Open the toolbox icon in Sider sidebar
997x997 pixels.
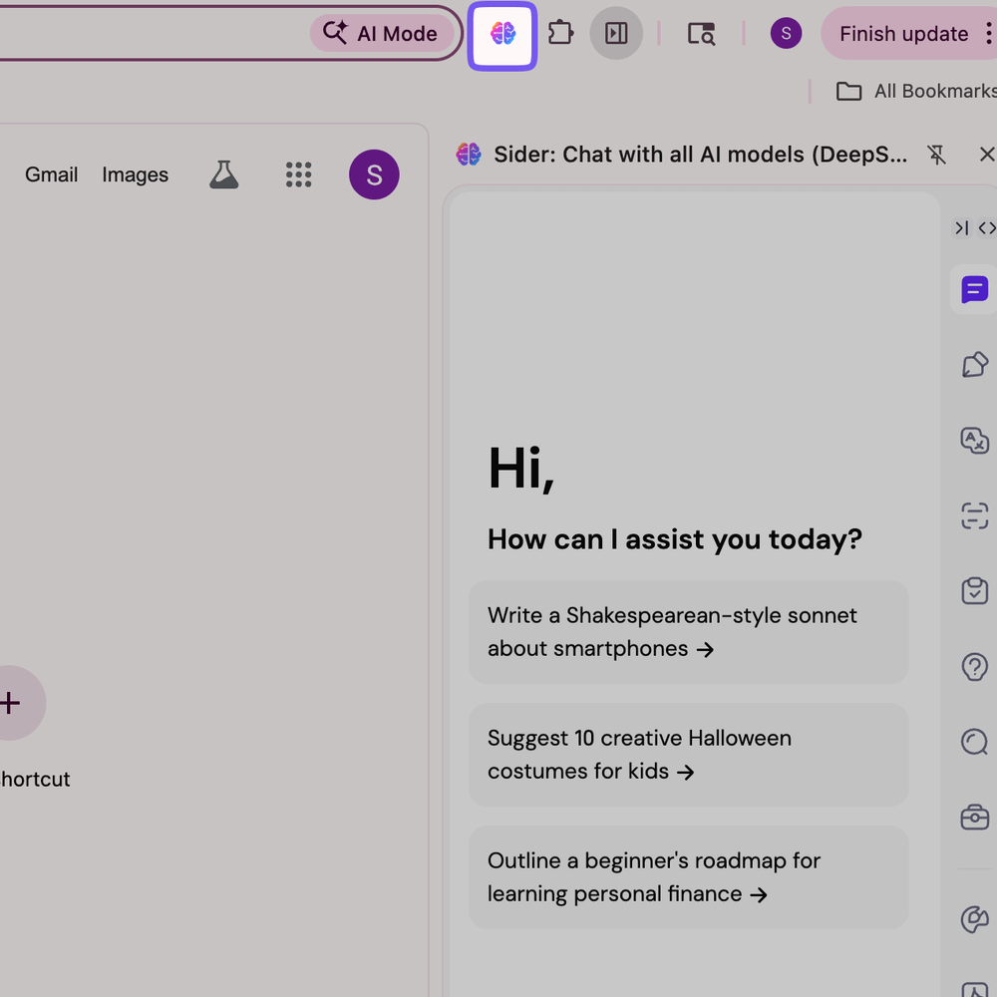click(x=975, y=818)
